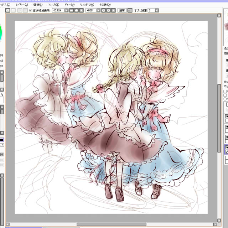The image size is (228, 228).
Task: Open the ビュー(V) menu
Action: (x=69, y=5)
